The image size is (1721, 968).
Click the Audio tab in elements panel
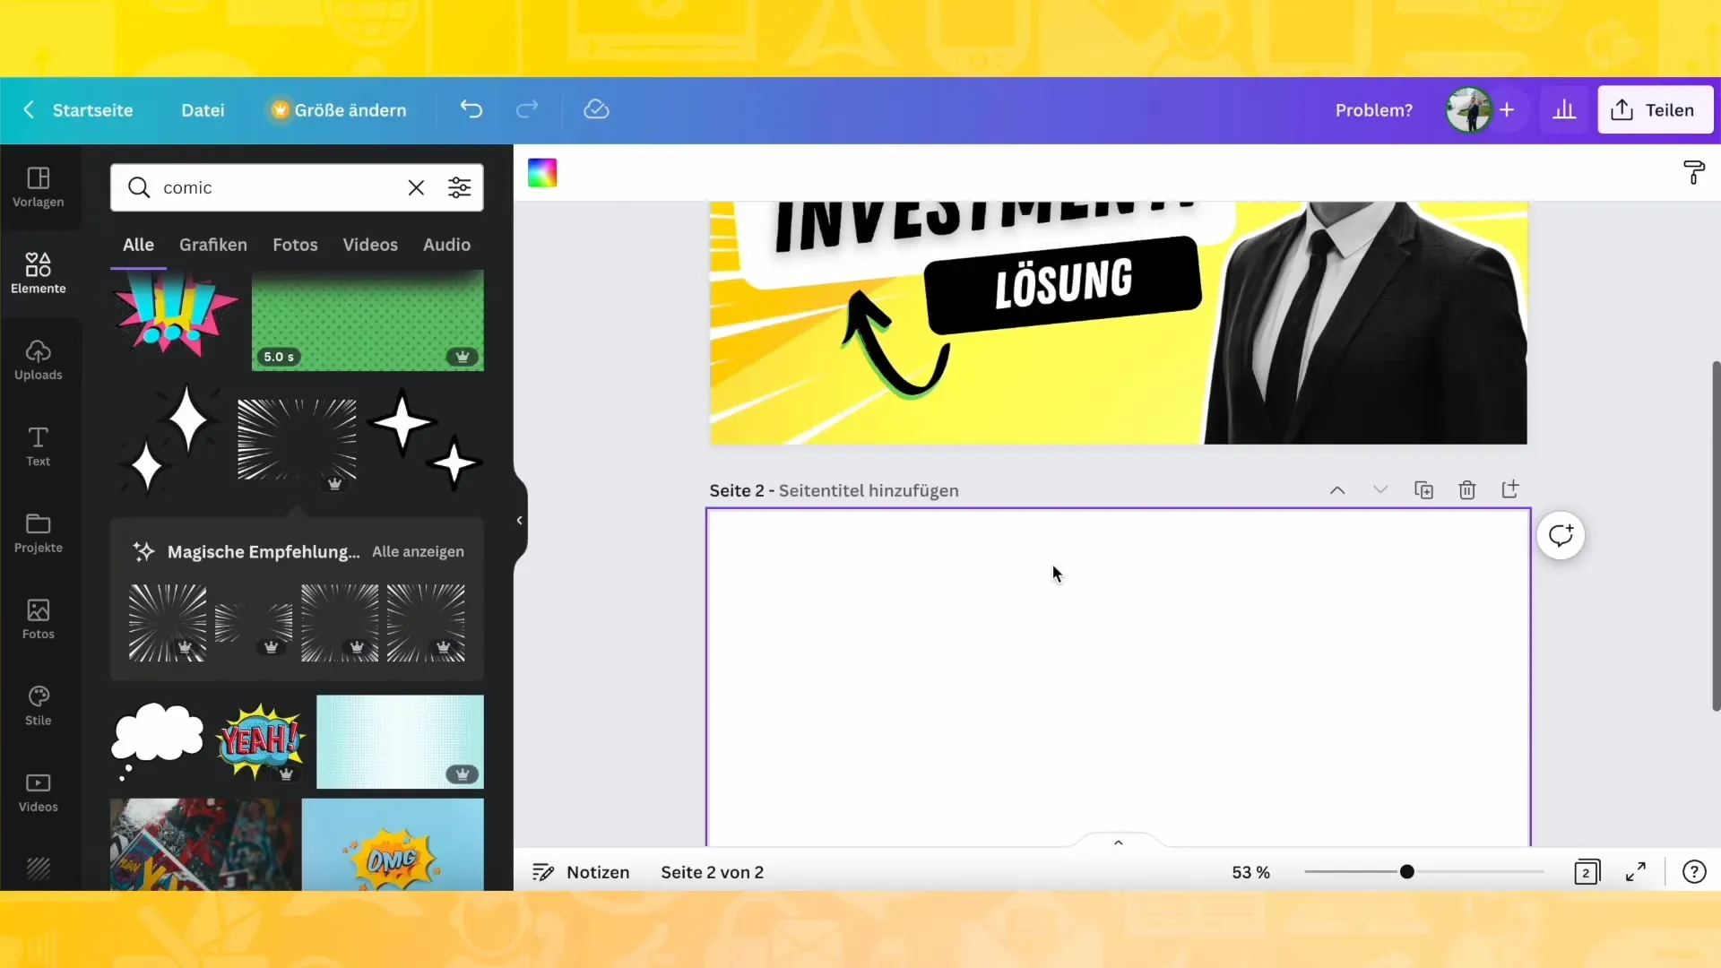[446, 244]
